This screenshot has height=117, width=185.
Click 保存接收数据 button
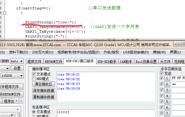click(44, 90)
